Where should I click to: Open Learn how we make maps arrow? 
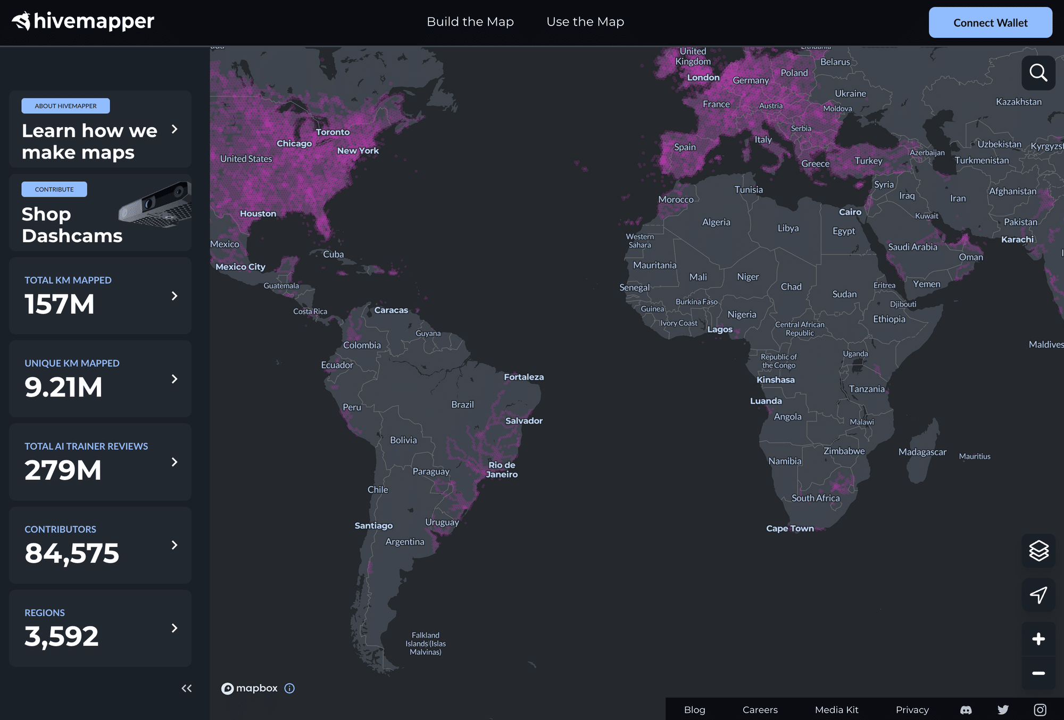174,129
